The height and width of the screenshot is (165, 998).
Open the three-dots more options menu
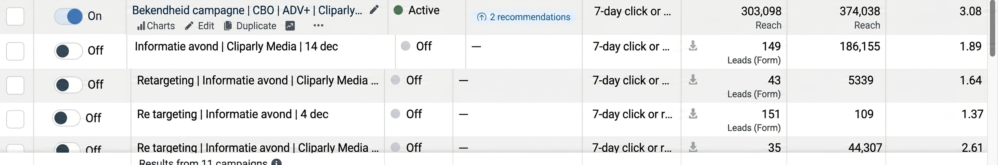pos(318,25)
